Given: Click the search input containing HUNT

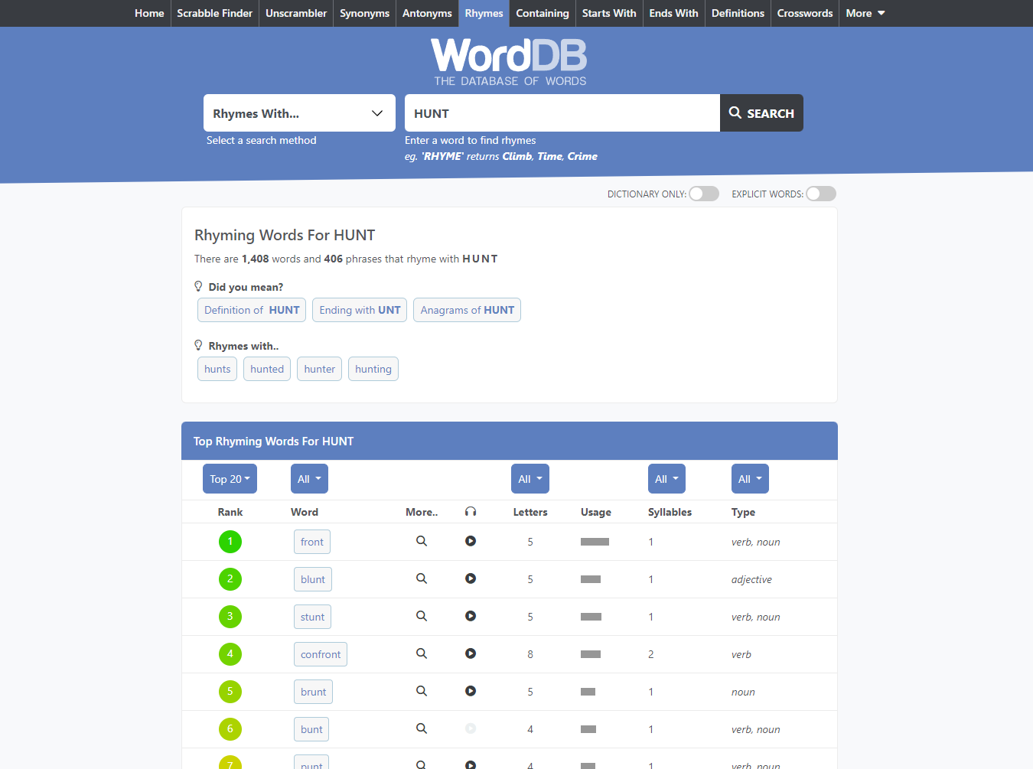Looking at the screenshot, I should (x=562, y=113).
